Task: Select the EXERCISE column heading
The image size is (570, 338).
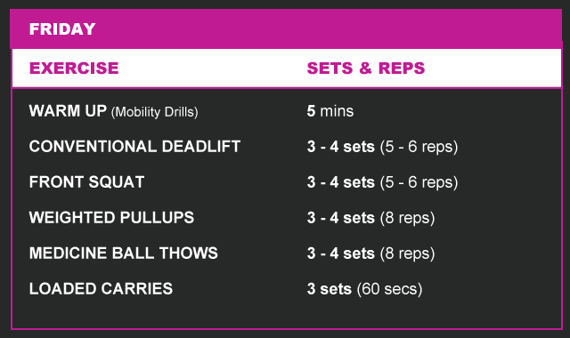Action: pyautogui.click(x=74, y=68)
